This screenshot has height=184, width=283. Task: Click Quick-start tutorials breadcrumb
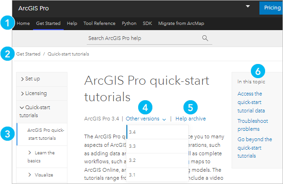68,54
